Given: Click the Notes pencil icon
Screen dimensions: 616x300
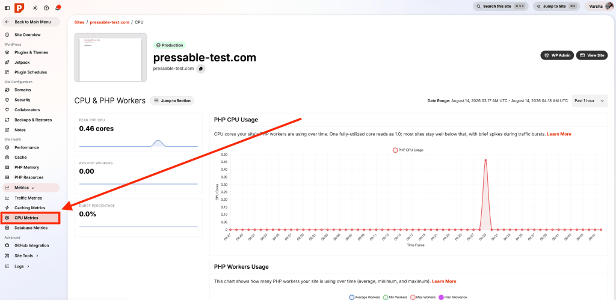Looking at the screenshot, I should tap(7, 130).
